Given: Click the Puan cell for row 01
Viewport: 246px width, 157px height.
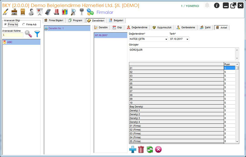Looking at the screenshot, I should pyautogui.click(x=229, y=68).
